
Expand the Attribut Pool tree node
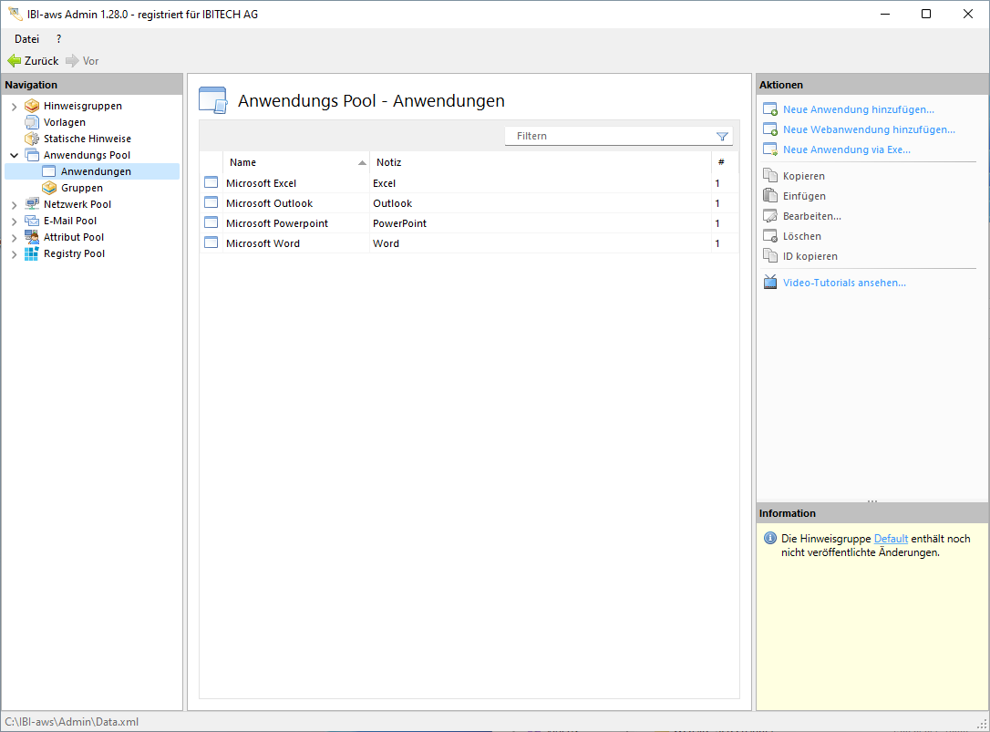tap(14, 237)
